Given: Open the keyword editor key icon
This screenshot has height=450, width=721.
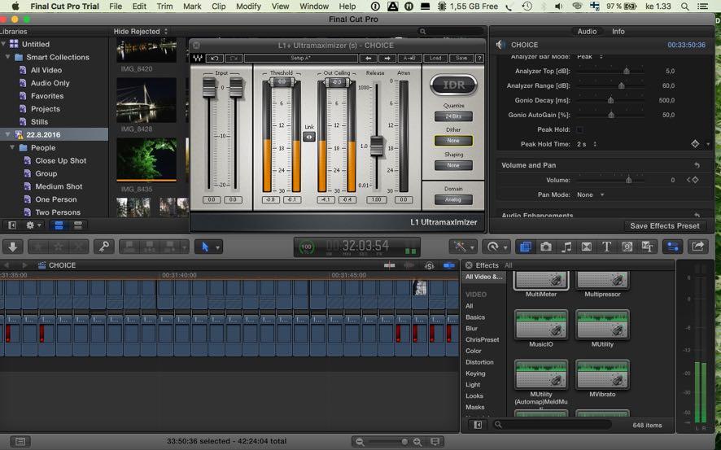Looking at the screenshot, I should (x=104, y=247).
